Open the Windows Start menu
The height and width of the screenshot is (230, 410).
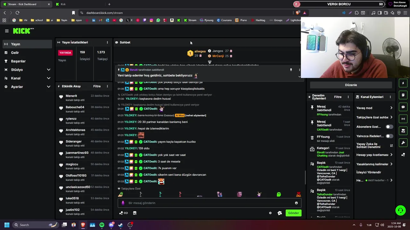click(7, 225)
